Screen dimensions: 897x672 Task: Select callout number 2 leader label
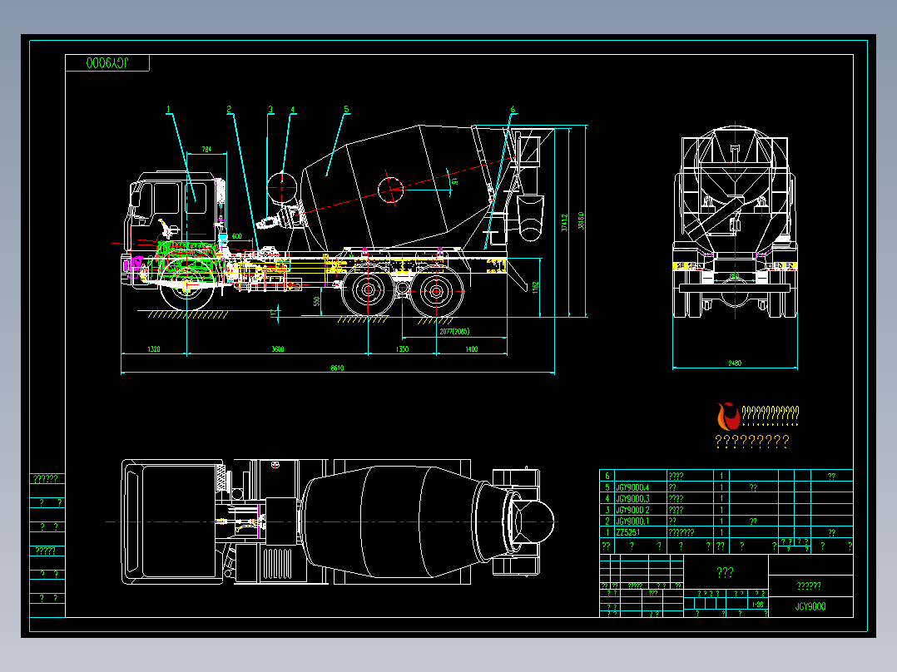[229, 109]
